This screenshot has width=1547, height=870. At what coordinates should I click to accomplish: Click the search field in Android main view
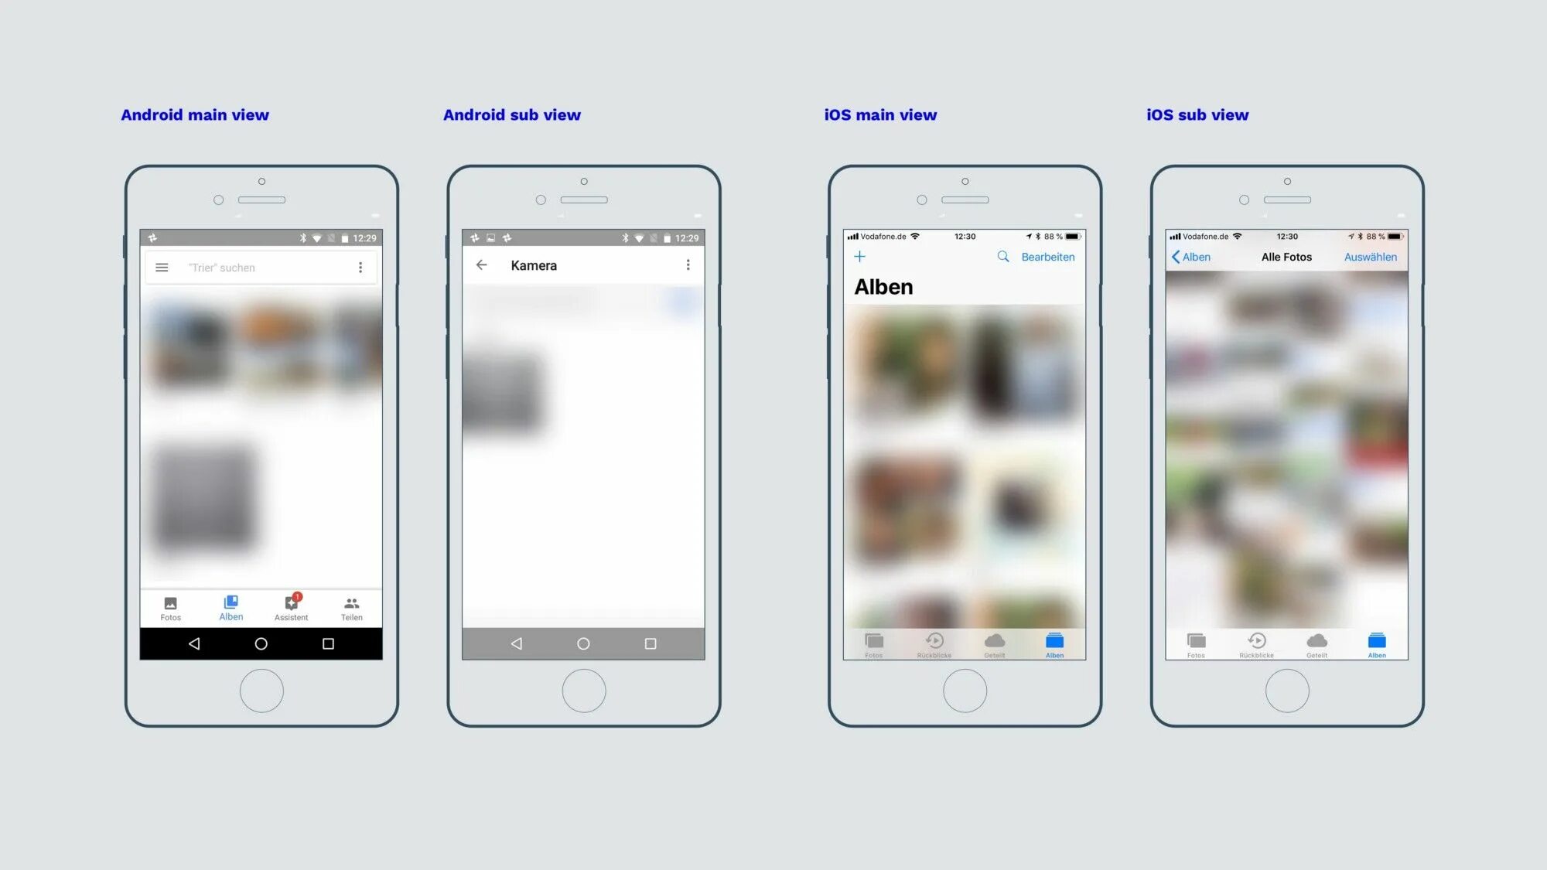[261, 267]
